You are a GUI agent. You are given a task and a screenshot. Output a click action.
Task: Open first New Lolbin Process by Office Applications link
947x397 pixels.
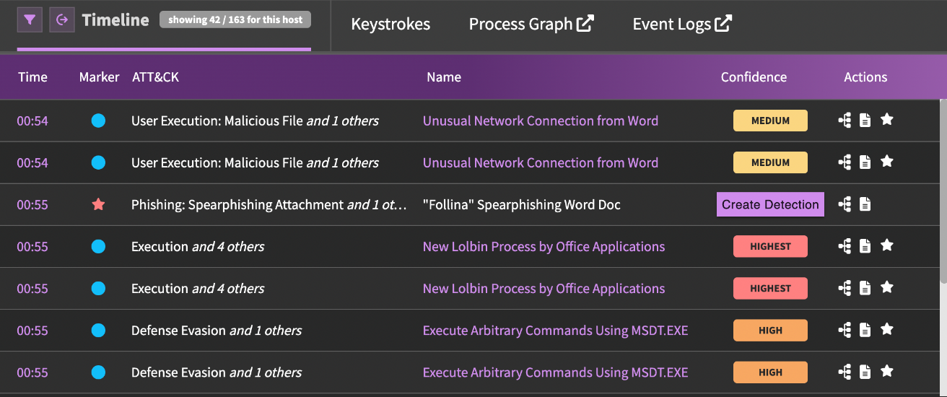(x=544, y=247)
